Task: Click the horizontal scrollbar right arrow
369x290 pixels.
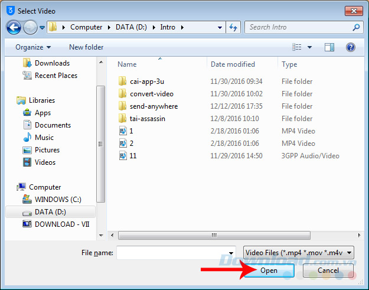Action: [359, 235]
